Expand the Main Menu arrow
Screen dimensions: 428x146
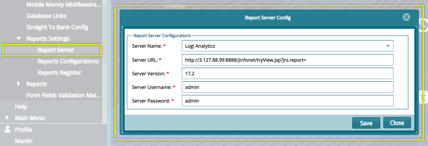[x=7, y=118]
